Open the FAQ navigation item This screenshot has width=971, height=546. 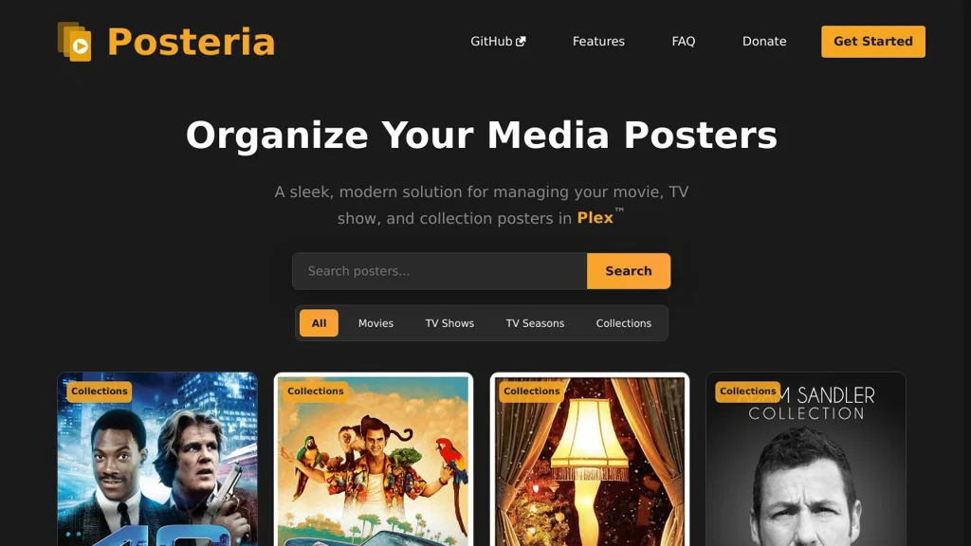tap(683, 42)
